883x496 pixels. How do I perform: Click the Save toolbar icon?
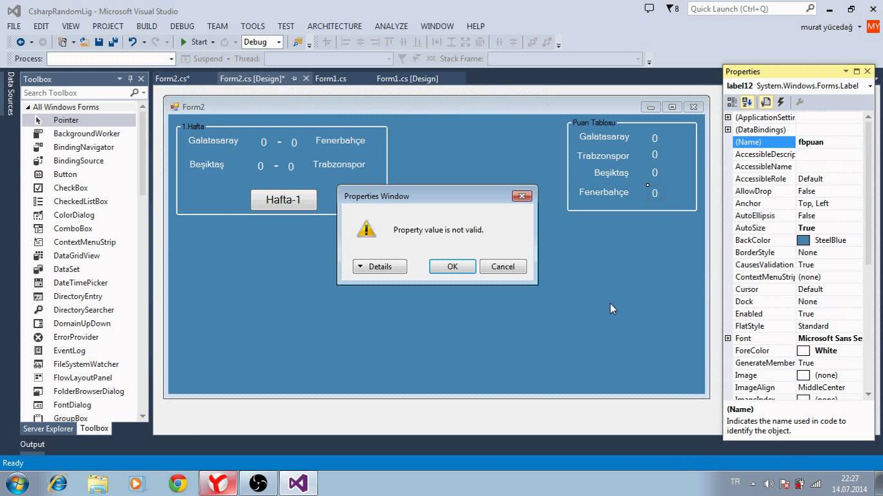(x=99, y=42)
